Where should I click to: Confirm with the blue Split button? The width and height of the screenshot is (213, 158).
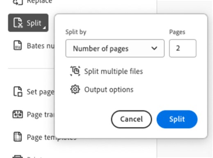[177, 119]
